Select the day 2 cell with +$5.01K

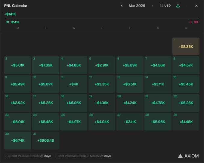coord(18,65)
